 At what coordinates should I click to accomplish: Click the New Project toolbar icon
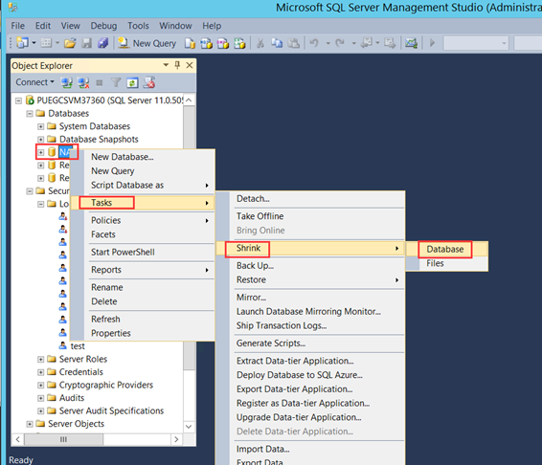tap(22, 43)
